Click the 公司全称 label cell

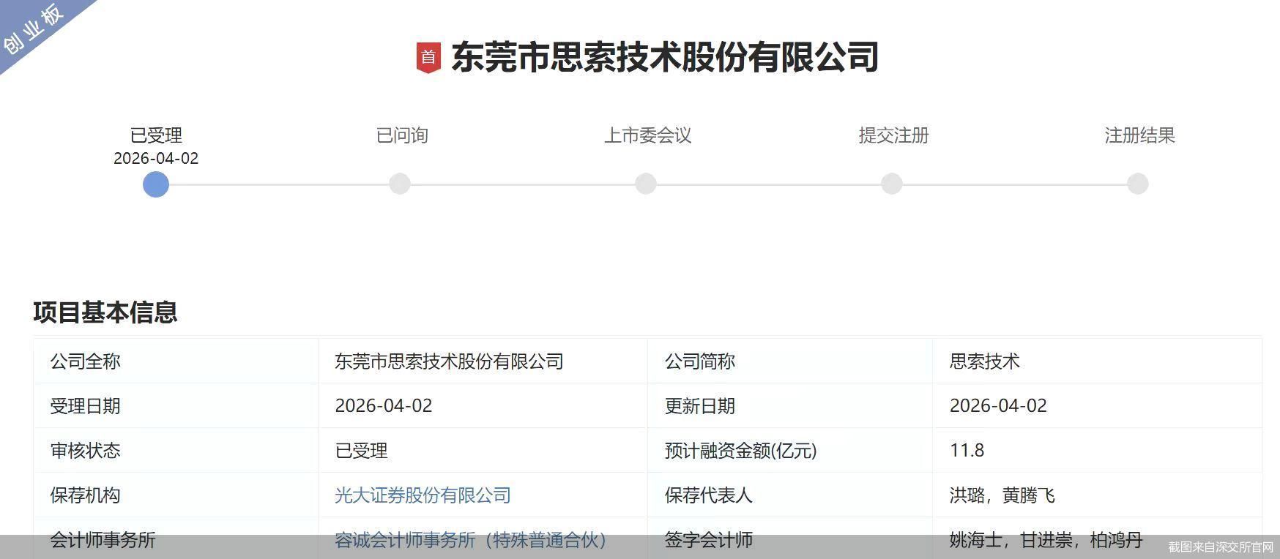pyautogui.click(x=176, y=361)
